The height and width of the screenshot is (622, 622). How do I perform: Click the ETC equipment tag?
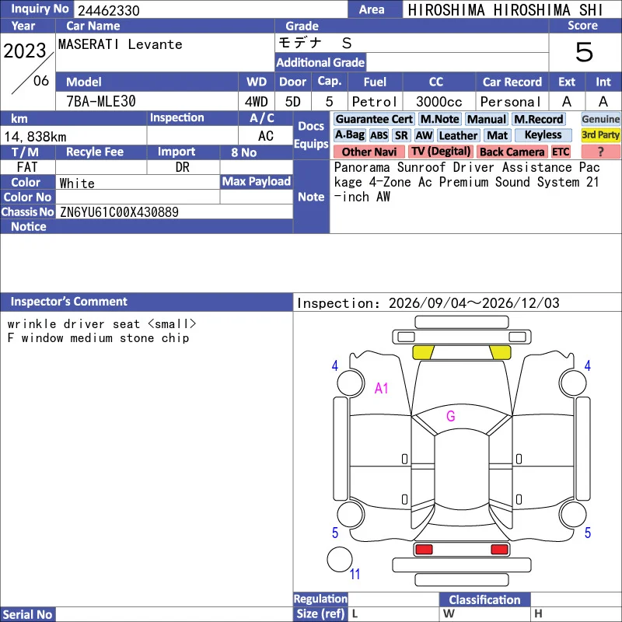561,152
